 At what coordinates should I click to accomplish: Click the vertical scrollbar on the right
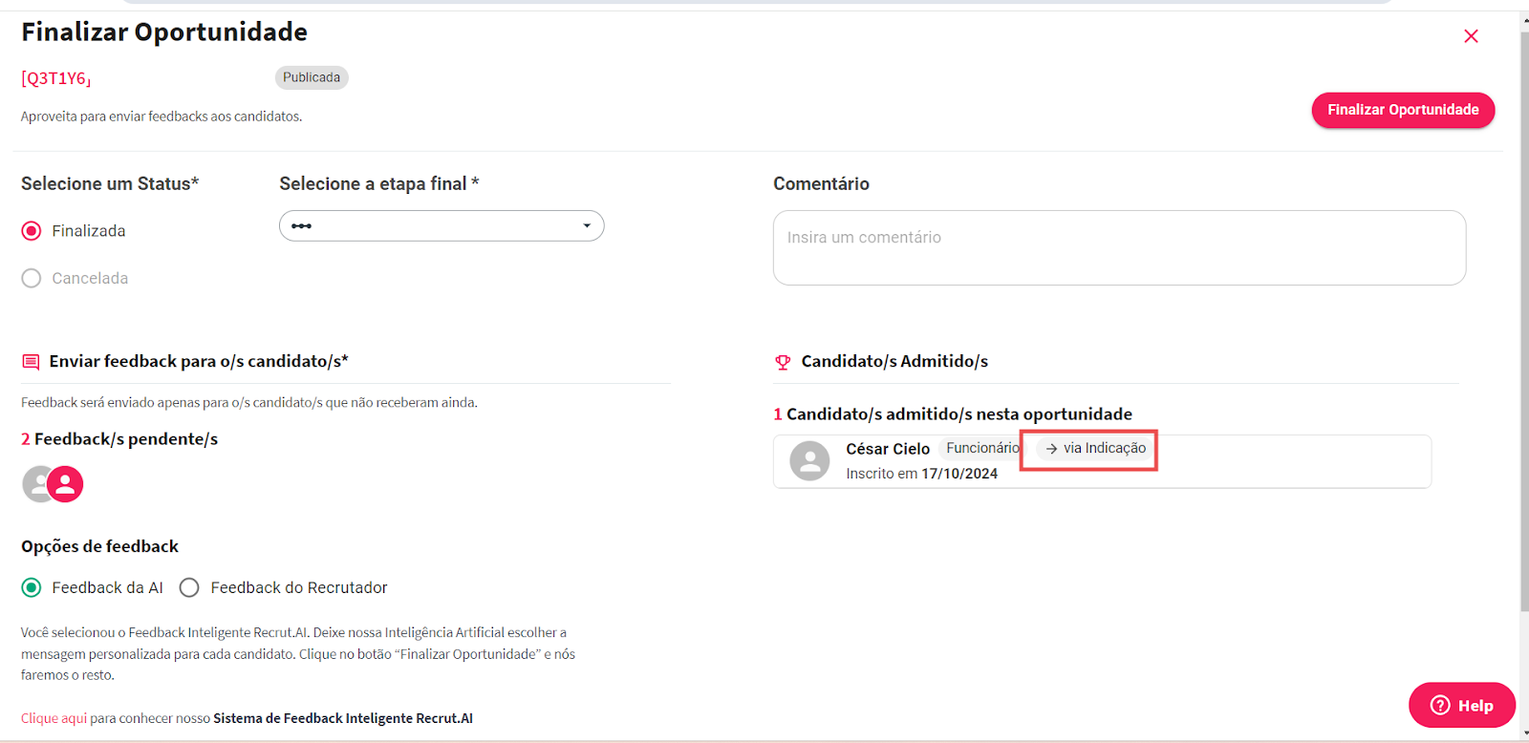1524,325
